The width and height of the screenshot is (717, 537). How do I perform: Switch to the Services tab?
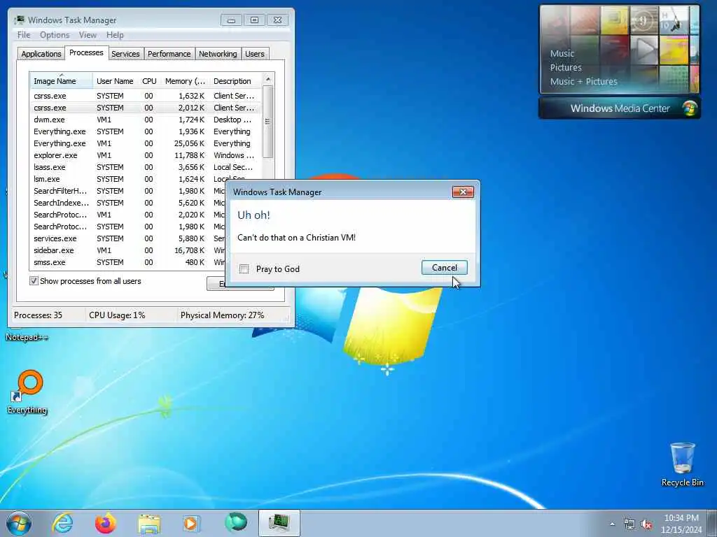tap(125, 53)
